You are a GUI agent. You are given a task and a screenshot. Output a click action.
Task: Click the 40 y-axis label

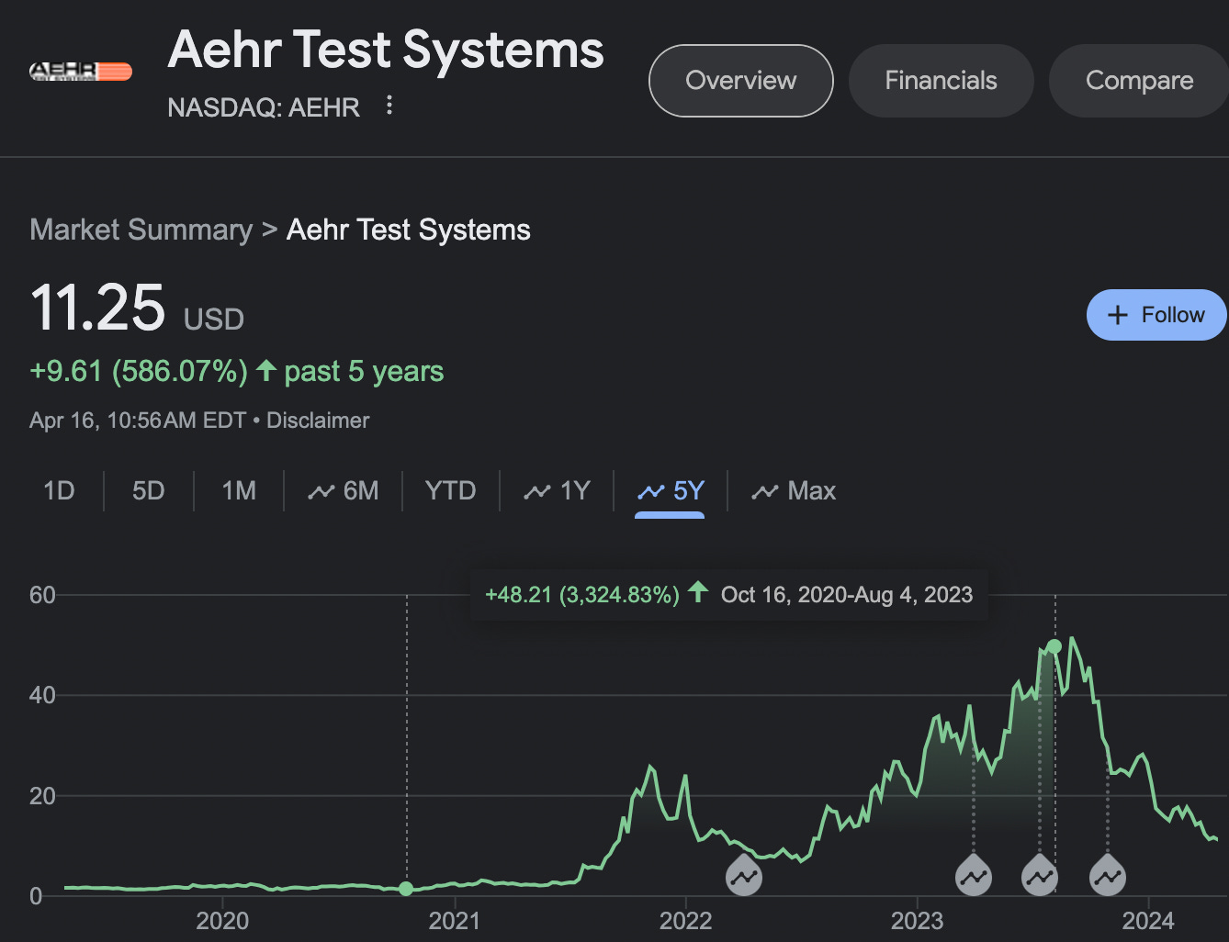[42, 695]
